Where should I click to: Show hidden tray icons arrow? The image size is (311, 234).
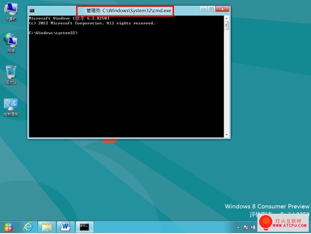[238, 227]
